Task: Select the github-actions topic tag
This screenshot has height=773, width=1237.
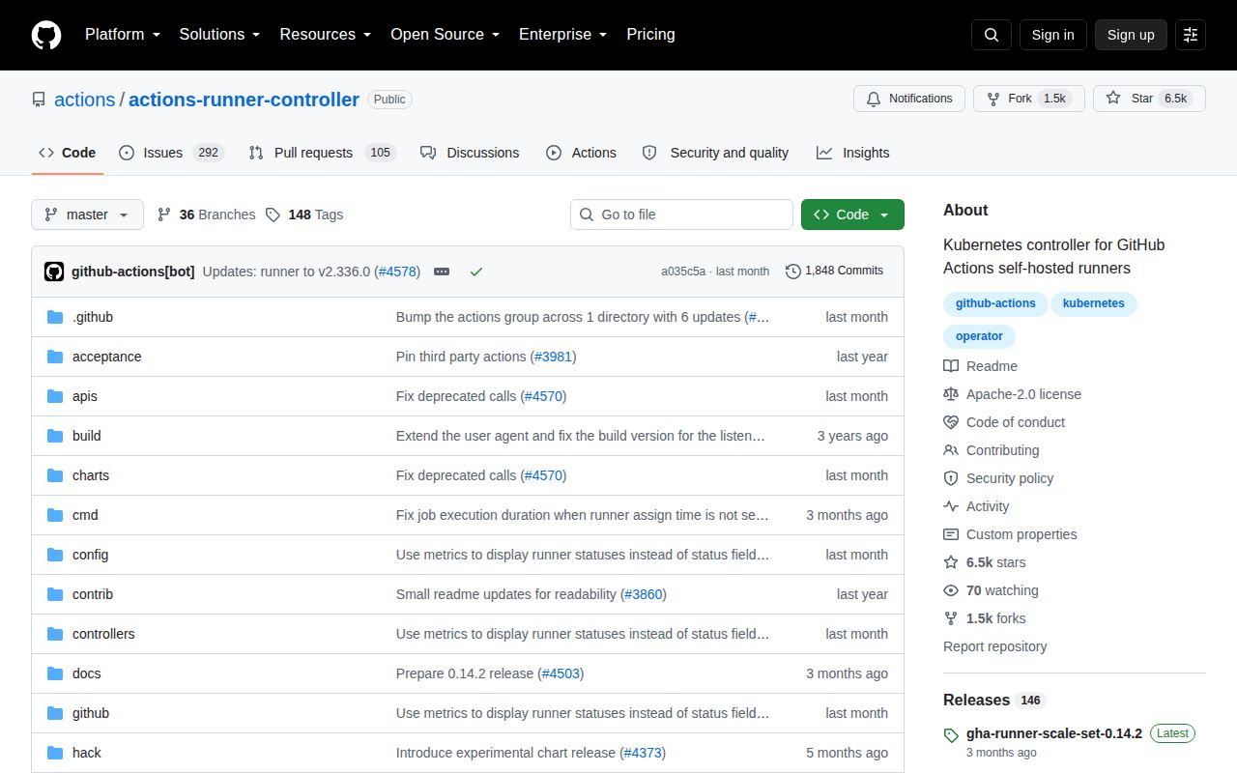Action: point(995,303)
